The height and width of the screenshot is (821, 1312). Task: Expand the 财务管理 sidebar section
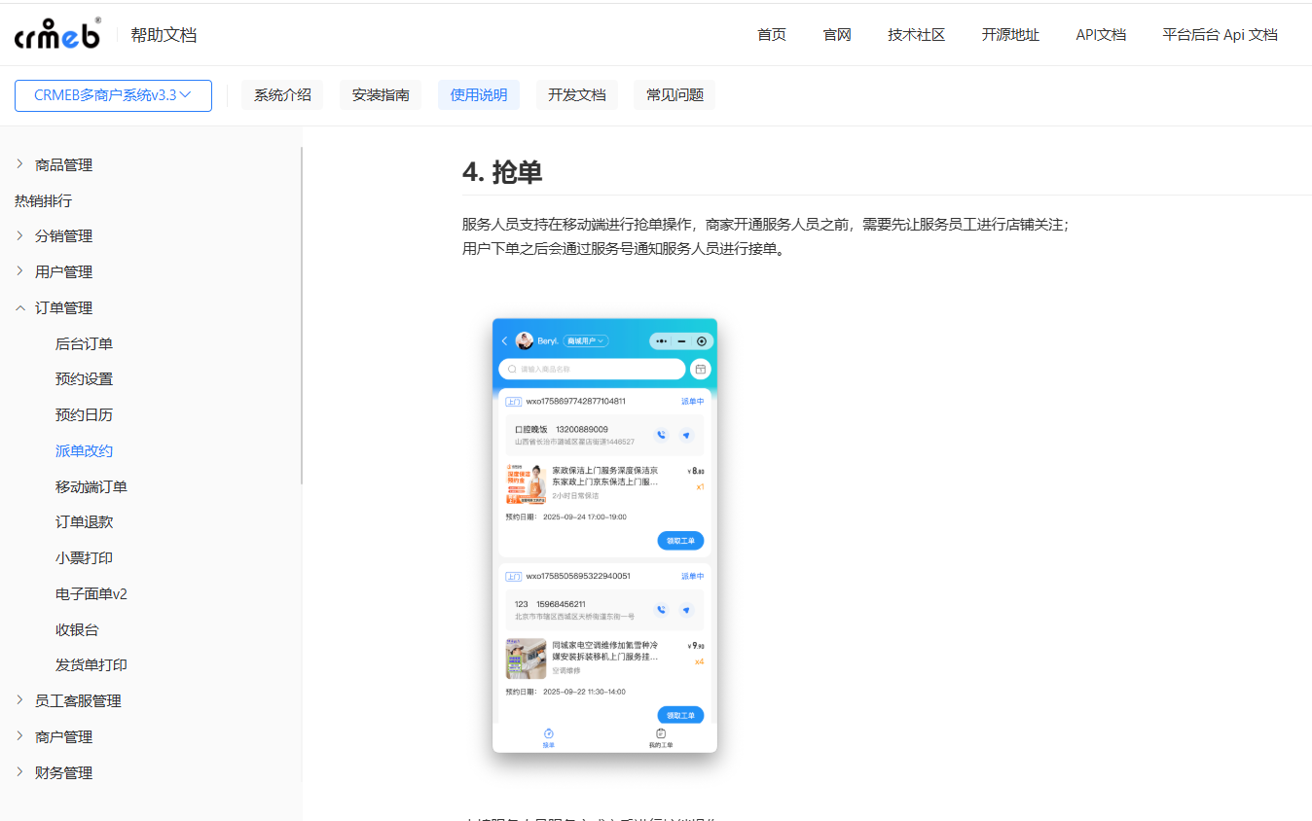[x=64, y=773]
